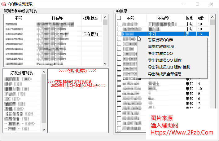
Task: Minimize the QQ群成员提取 window
Action: 183,4
